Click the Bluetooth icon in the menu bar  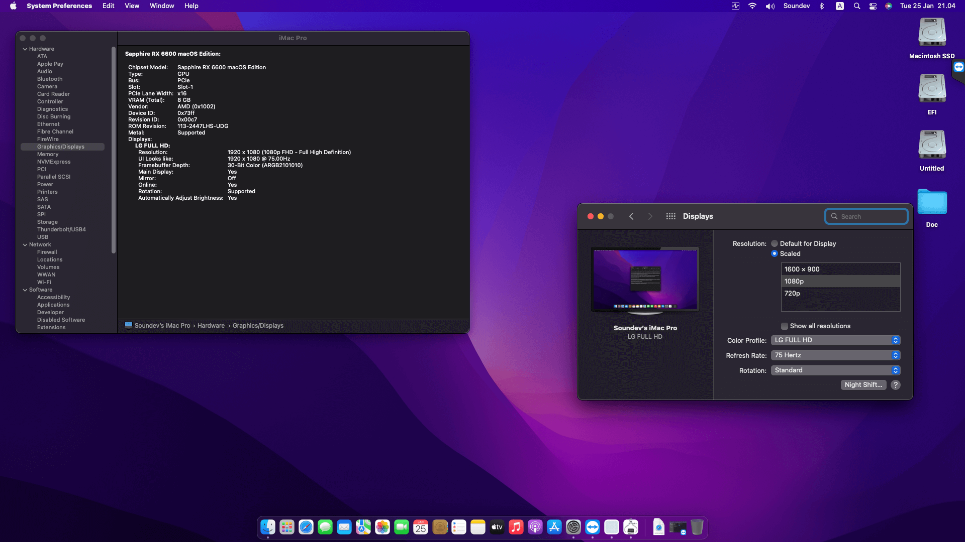tap(822, 6)
